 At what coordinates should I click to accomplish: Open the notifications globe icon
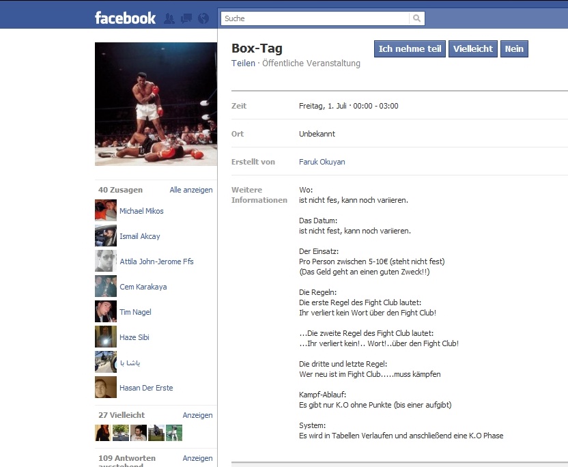point(203,18)
